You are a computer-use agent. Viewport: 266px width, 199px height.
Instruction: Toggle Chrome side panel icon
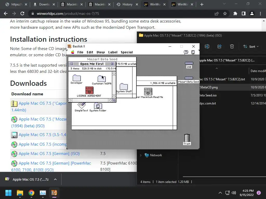coord(244,13)
